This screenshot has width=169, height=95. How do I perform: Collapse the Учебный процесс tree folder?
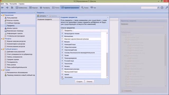click(2, 49)
